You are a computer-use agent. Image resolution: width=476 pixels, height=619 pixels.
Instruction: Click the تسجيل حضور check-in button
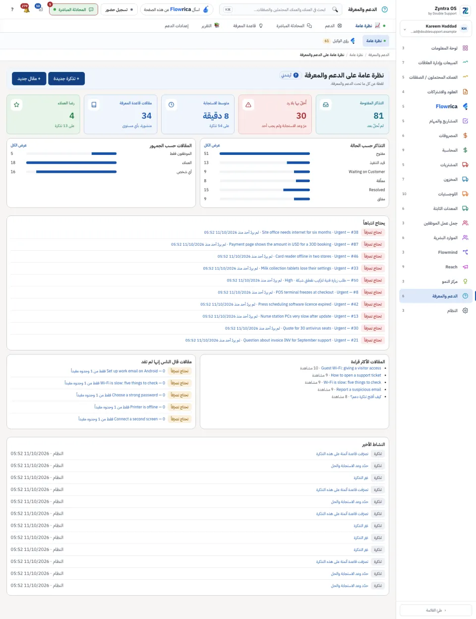click(x=119, y=9)
